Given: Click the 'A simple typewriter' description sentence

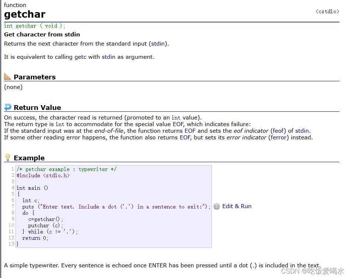Looking at the screenshot, I should click(162, 265).
